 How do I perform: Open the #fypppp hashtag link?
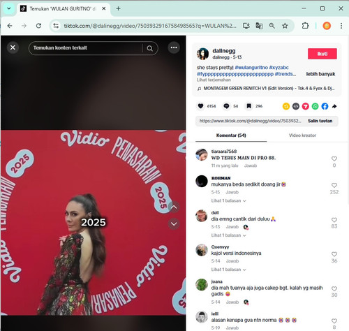pos(235,74)
